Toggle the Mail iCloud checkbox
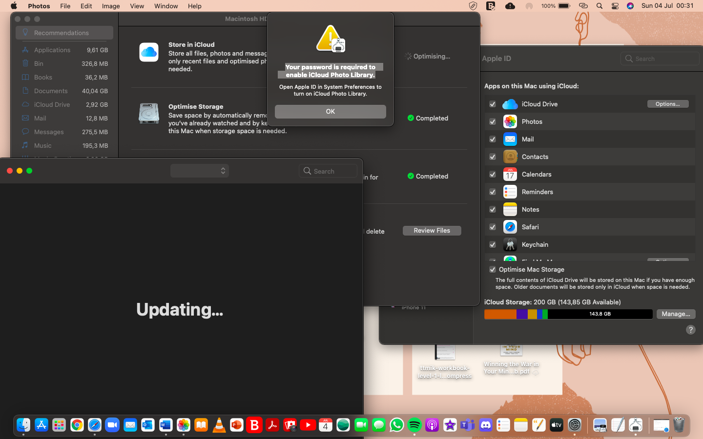 click(493, 139)
